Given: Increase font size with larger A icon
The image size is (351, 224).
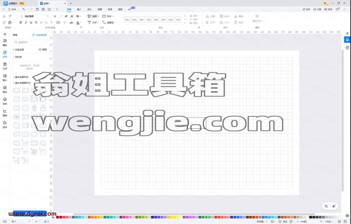Looking at the screenshot, I should (66, 16).
